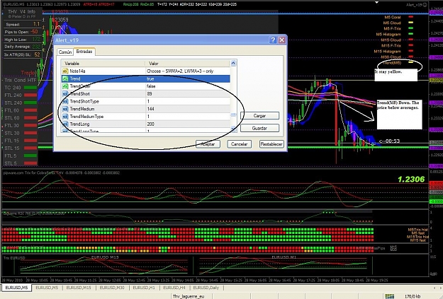Select the TrendMediumType variable name
Screen dimensions: 443x299
[x=86, y=117]
